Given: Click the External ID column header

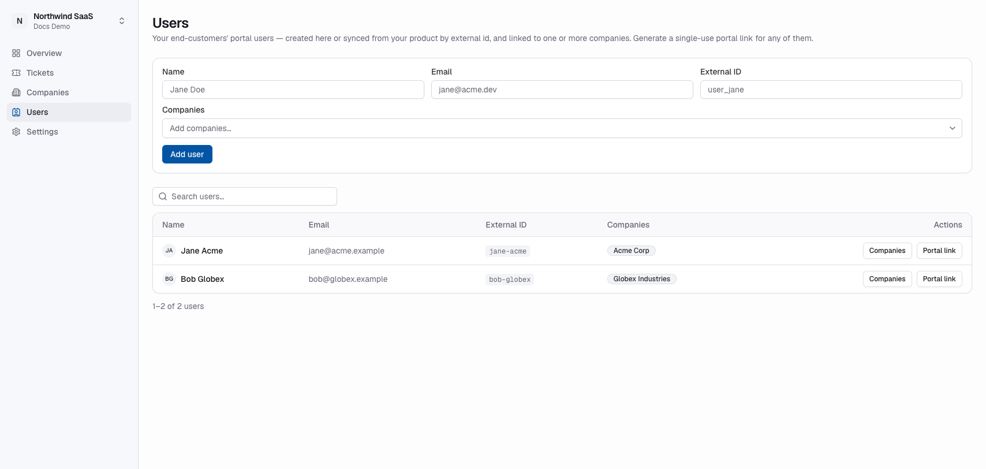Looking at the screenshot, I should point(506,225).
